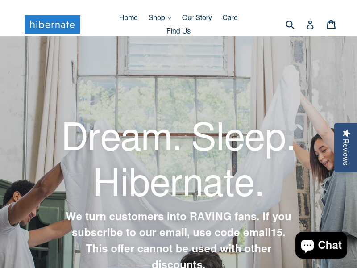Open the Reviews side tab

(x=345, y=147)
